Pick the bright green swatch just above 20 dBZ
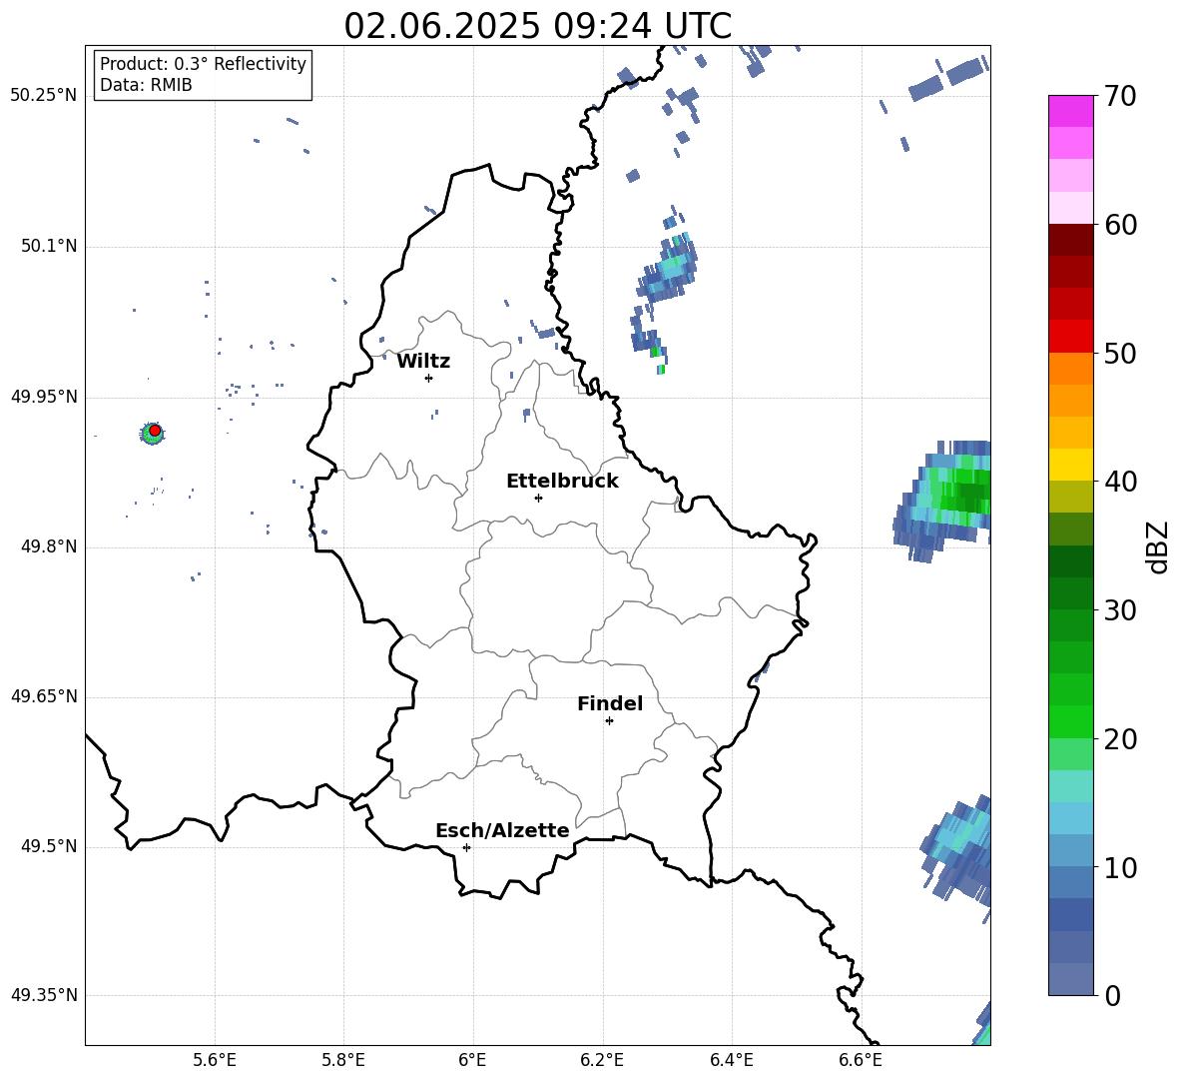This screenshot has width=1182, height=1080. coord(1070,721)
